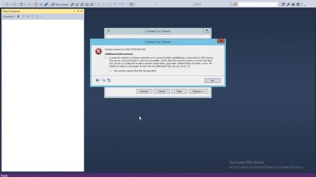Image resolution: width=316 pixels, height=177 pixels.
Task: Open the Object Explorer window position dropdown
Action: click(75, 11)
